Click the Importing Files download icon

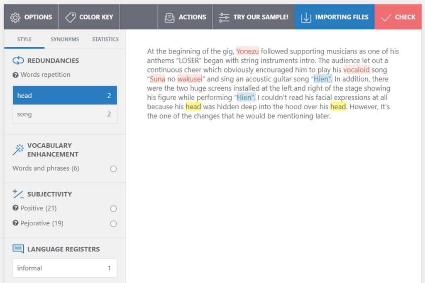(306, 17)
